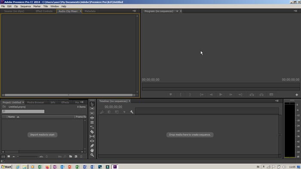301x169 pixels.
Task: Open the Button Editor plus icon
Action: (x=297, y=95)
